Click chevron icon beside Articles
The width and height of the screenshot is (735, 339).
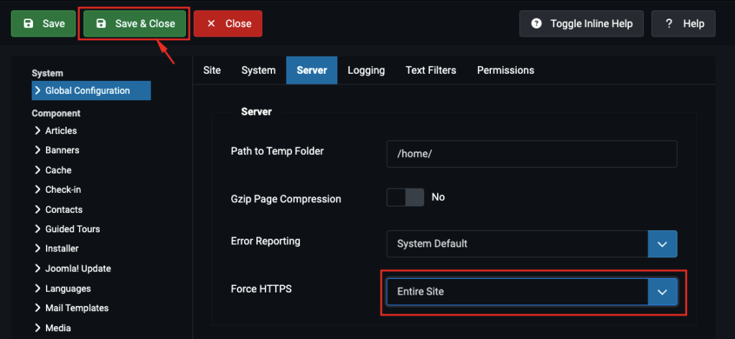point(38,130)
